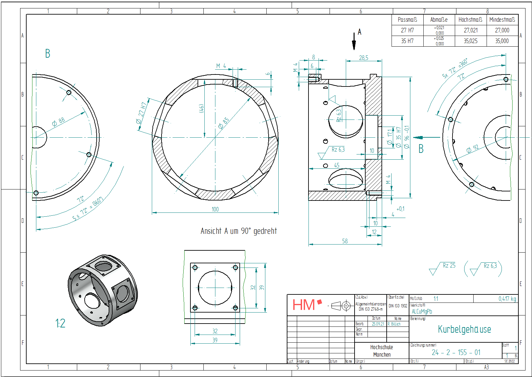Click the large blue letter B view label
532x377 pixels.
tap(48, 54)
